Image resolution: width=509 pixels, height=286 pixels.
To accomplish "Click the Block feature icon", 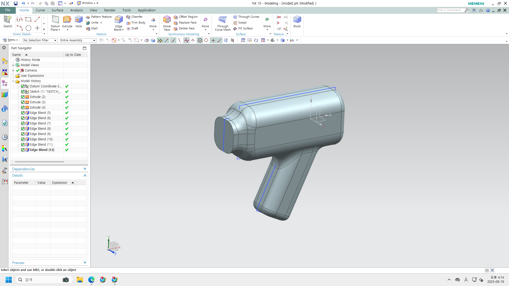I will click(297, 20).
